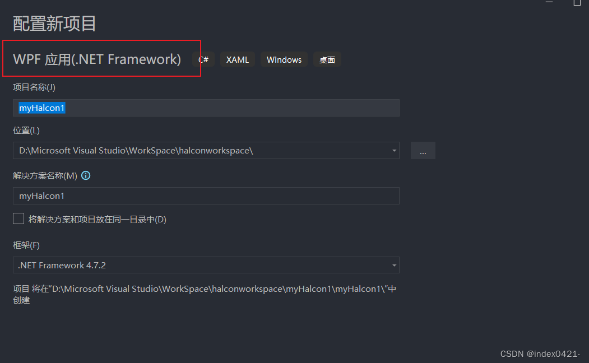Select the highlighted myHalcon1 project name text
Viewport: 589px width, 363px height.
[41, 108]
